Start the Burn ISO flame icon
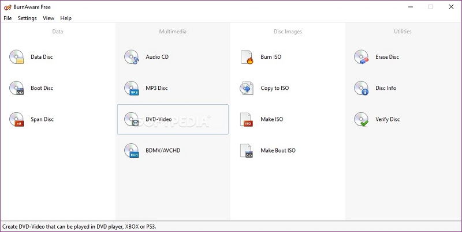This screenshot has width=462, height=232. pyautogui.click(x=246, y=57)
